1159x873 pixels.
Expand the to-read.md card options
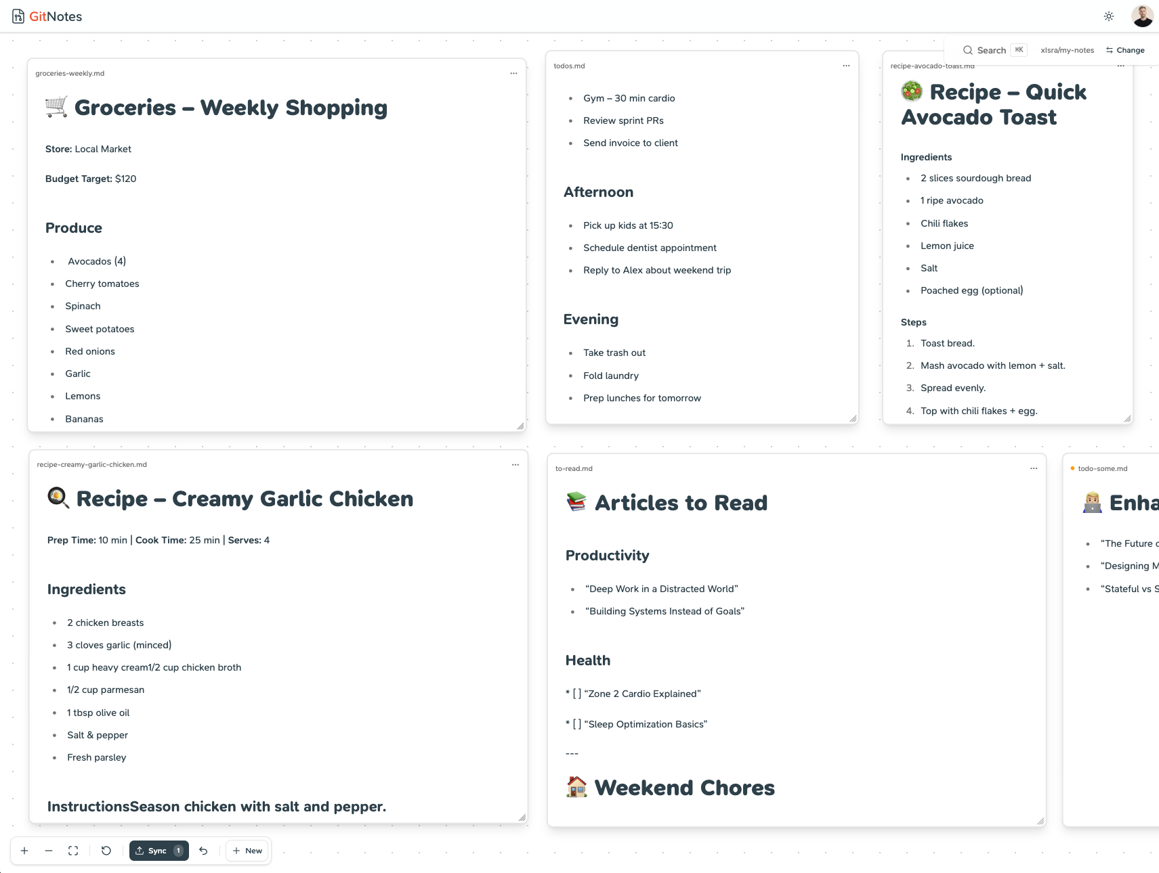tap(1034, 468)
